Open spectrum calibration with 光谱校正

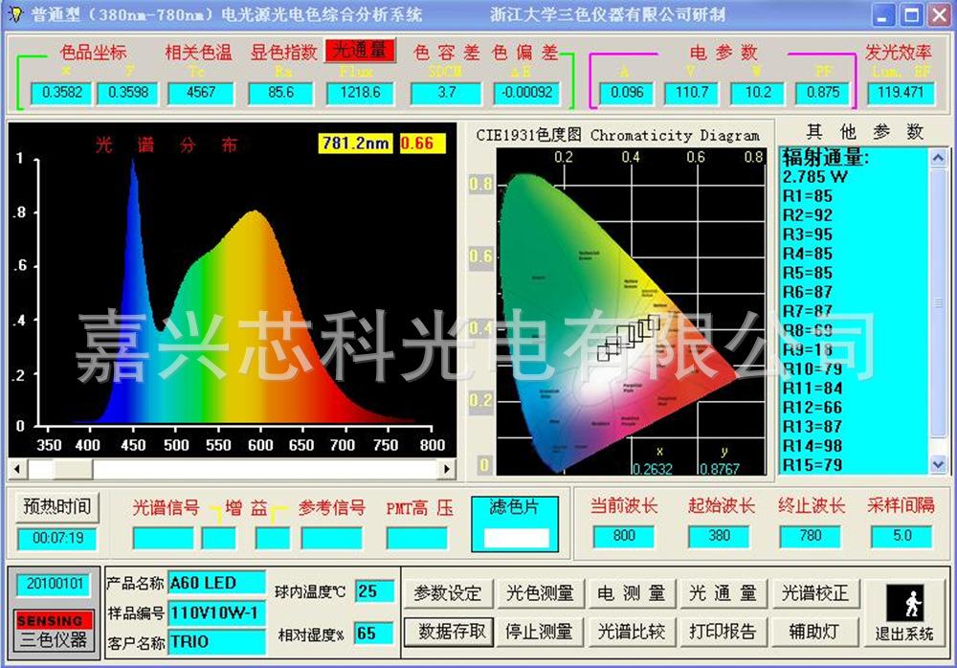[x=814, y=593]
